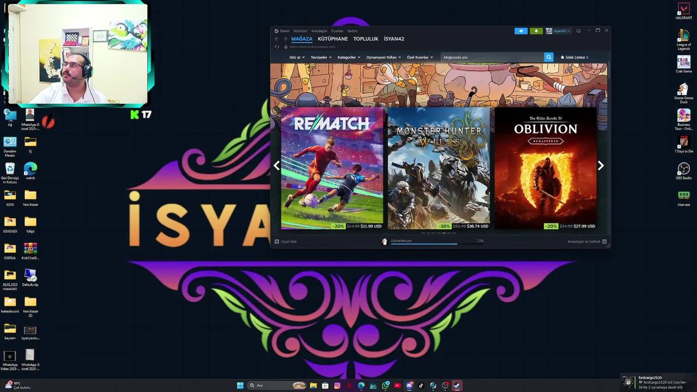697x392 pixels.
Task: Click the Oyun Ekle button
Action: (x=285, y=241)
